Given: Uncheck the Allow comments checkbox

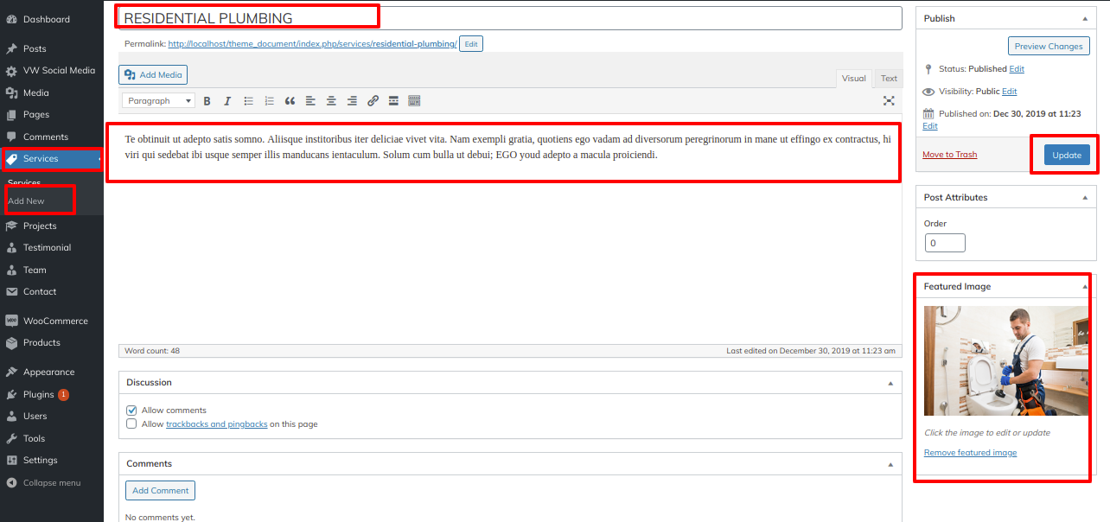Looking at the screenshot, I should pos(131,411).
